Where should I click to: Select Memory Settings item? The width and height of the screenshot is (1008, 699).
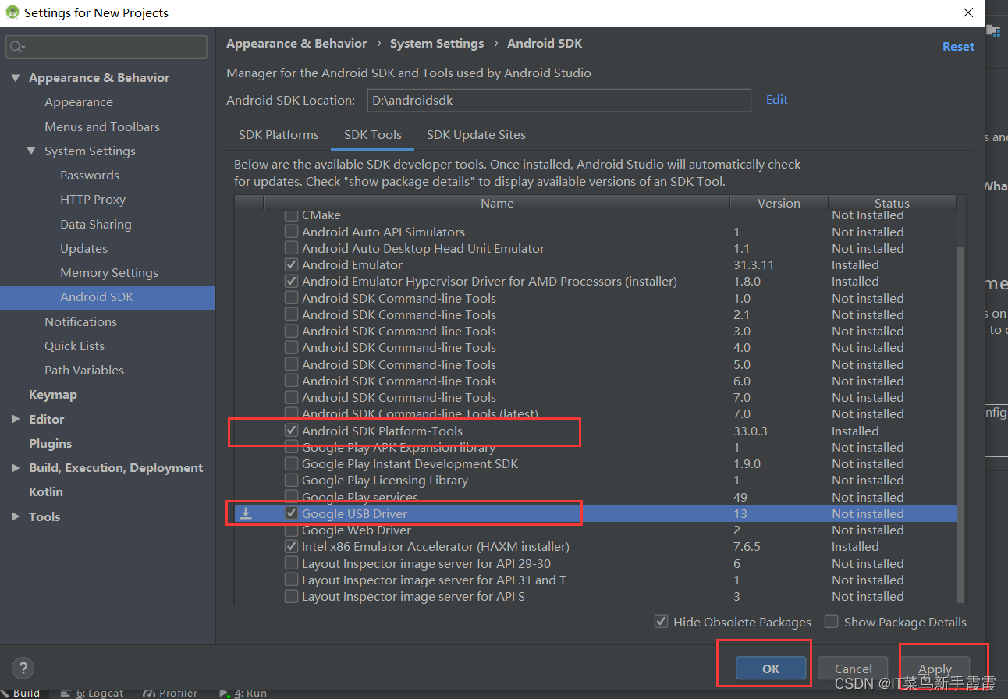109,272
